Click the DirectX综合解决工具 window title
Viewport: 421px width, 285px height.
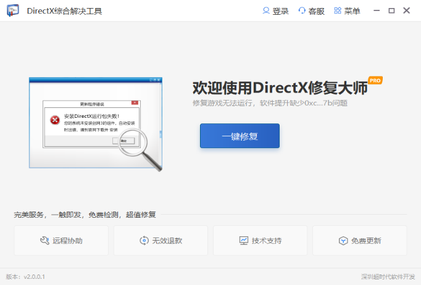click(65, 11)
